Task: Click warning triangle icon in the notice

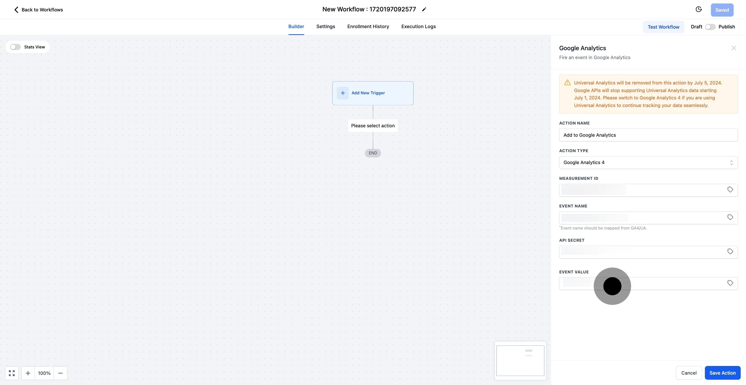Action: pyautogui.click(x=567, y=83)
